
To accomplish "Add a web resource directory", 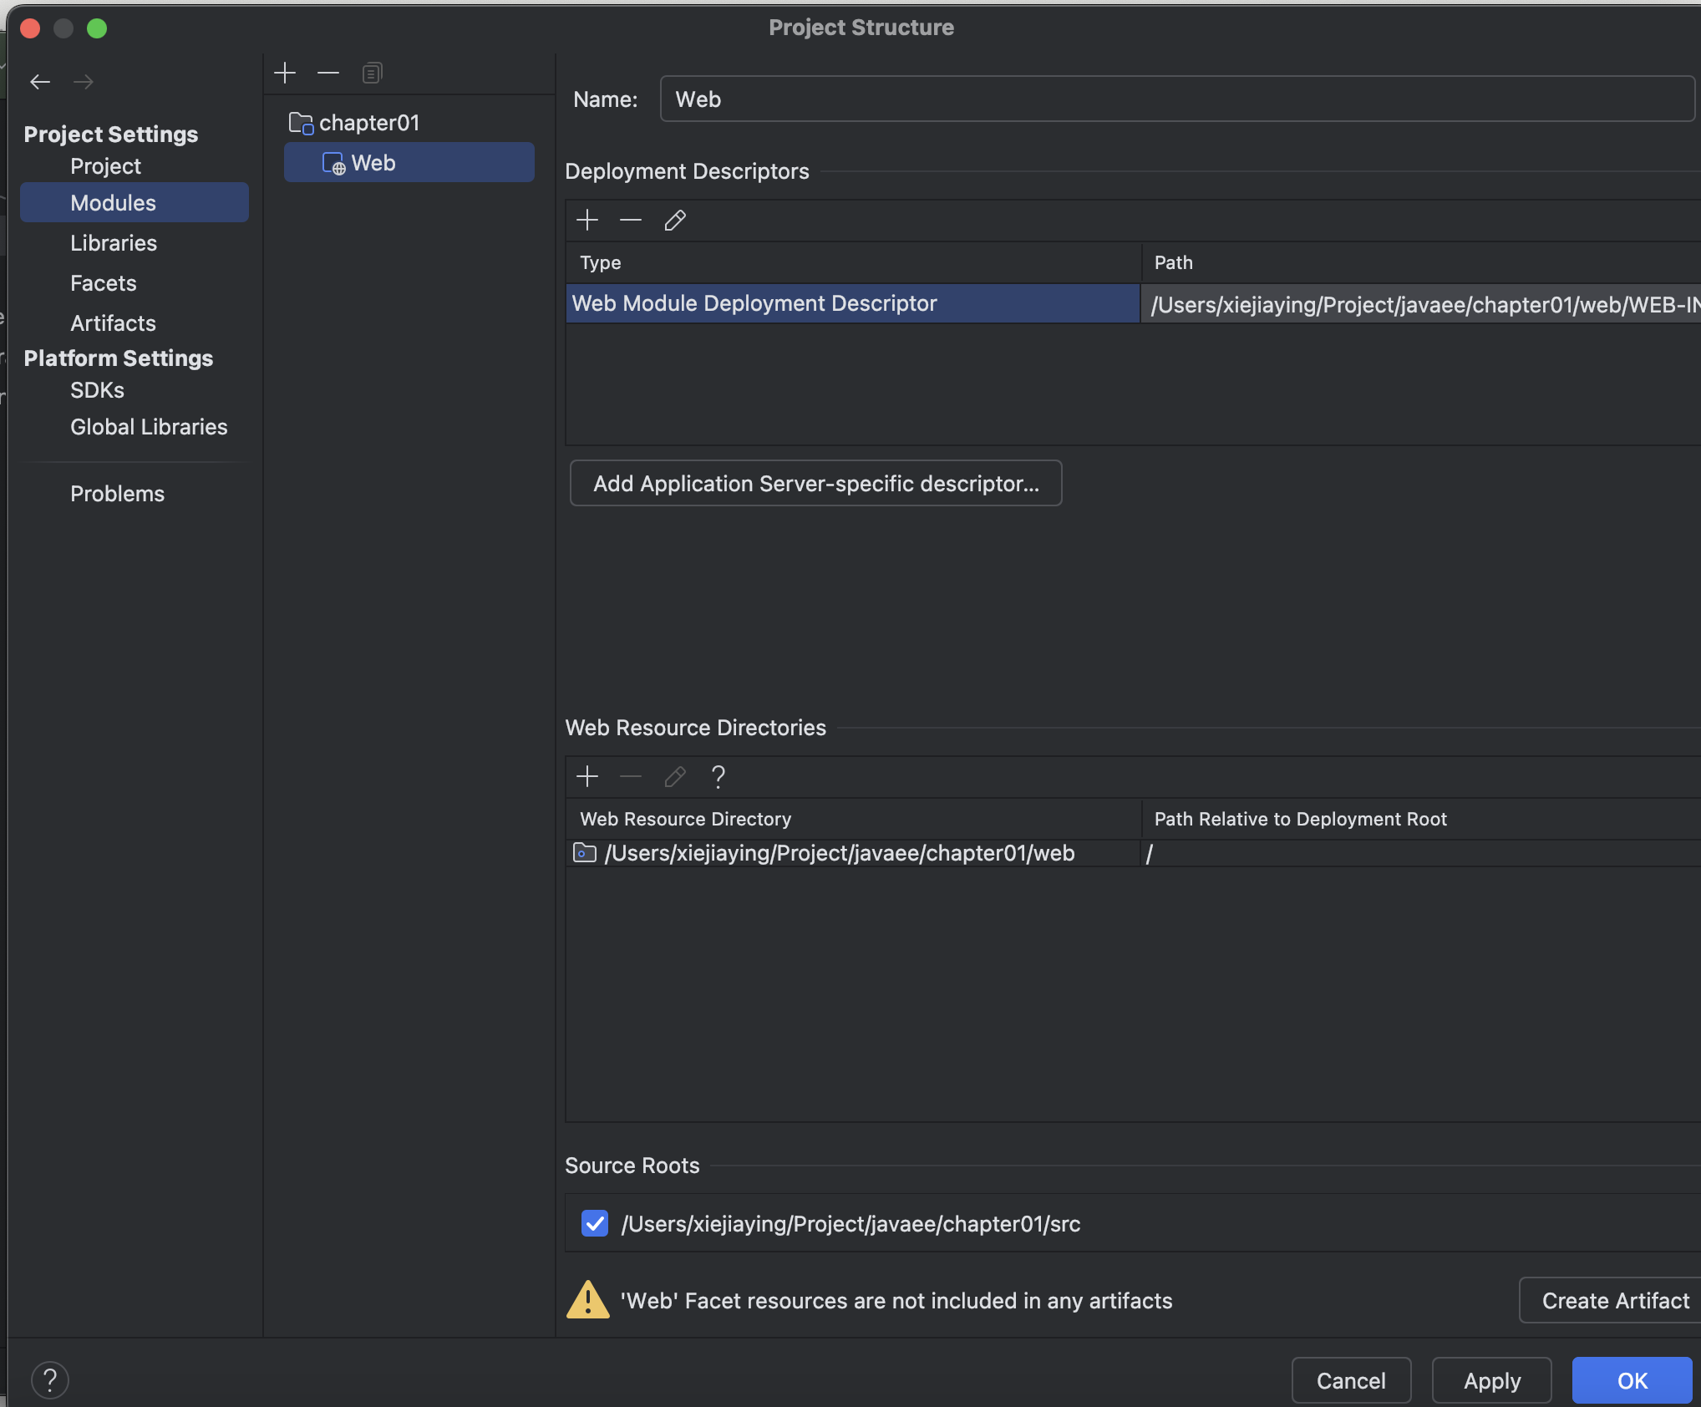I will pos(587,776).
